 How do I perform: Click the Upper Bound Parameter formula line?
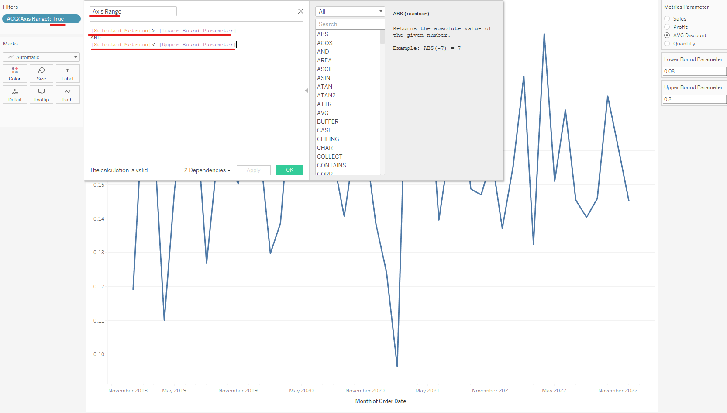tap(163, 45)
